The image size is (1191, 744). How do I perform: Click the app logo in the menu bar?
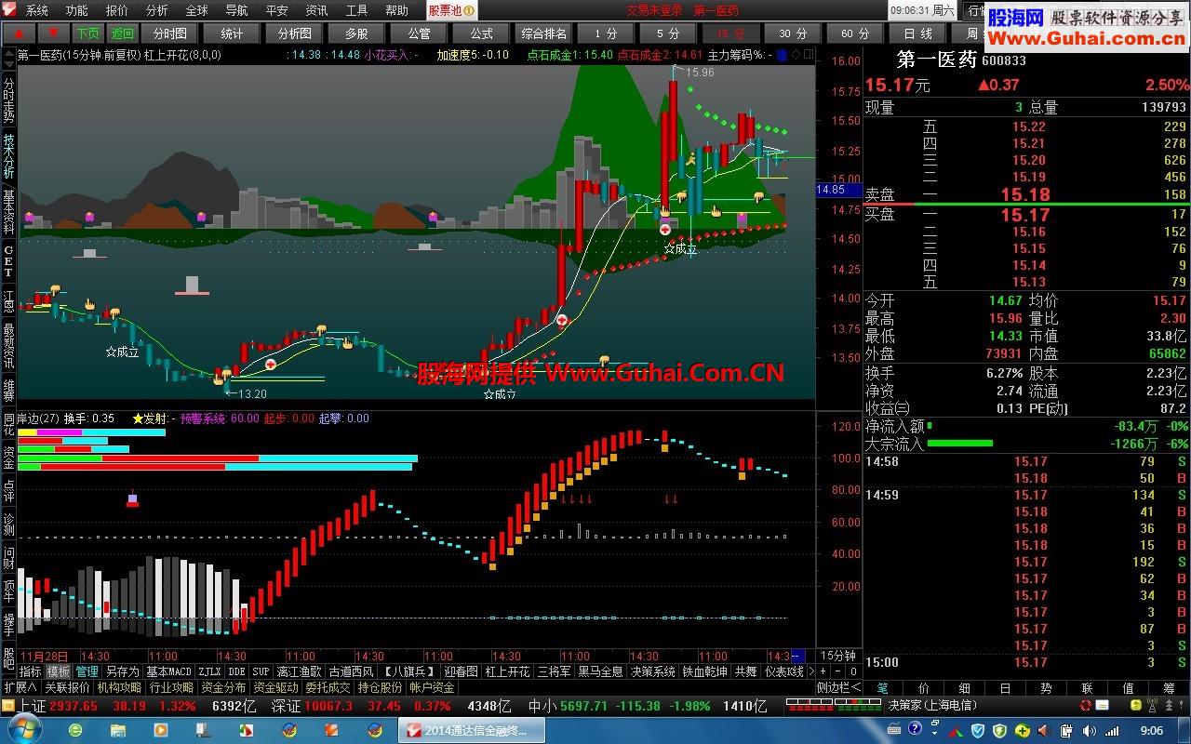(9, 10)
